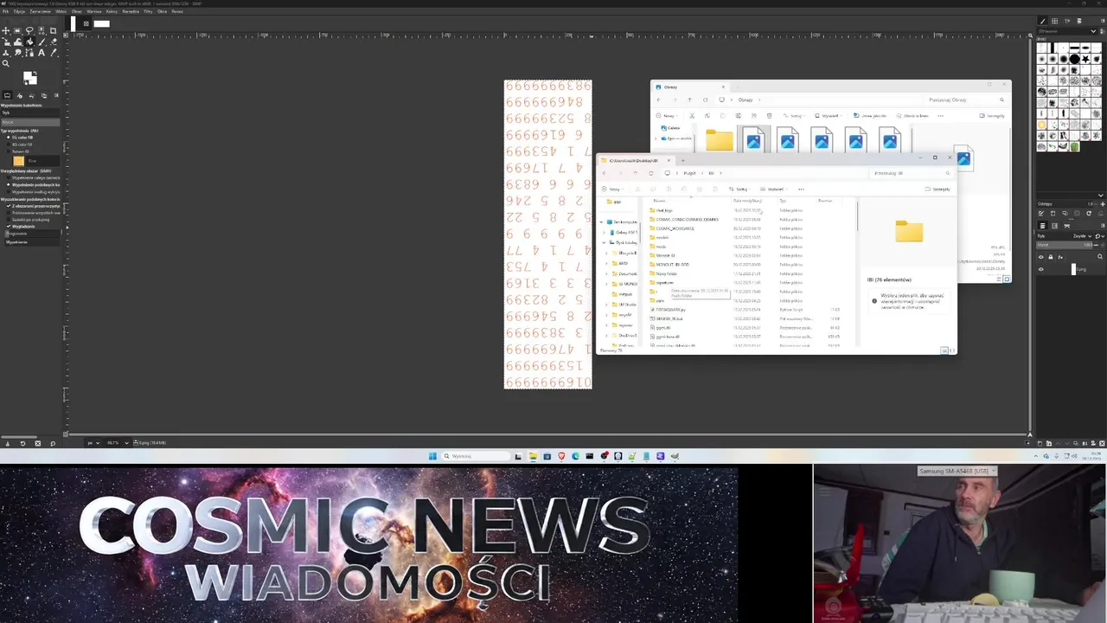The width and height of the screenshot is (1107, 623).
Task: Select the Free Select lasso tool
Action: tap(29, 30)
